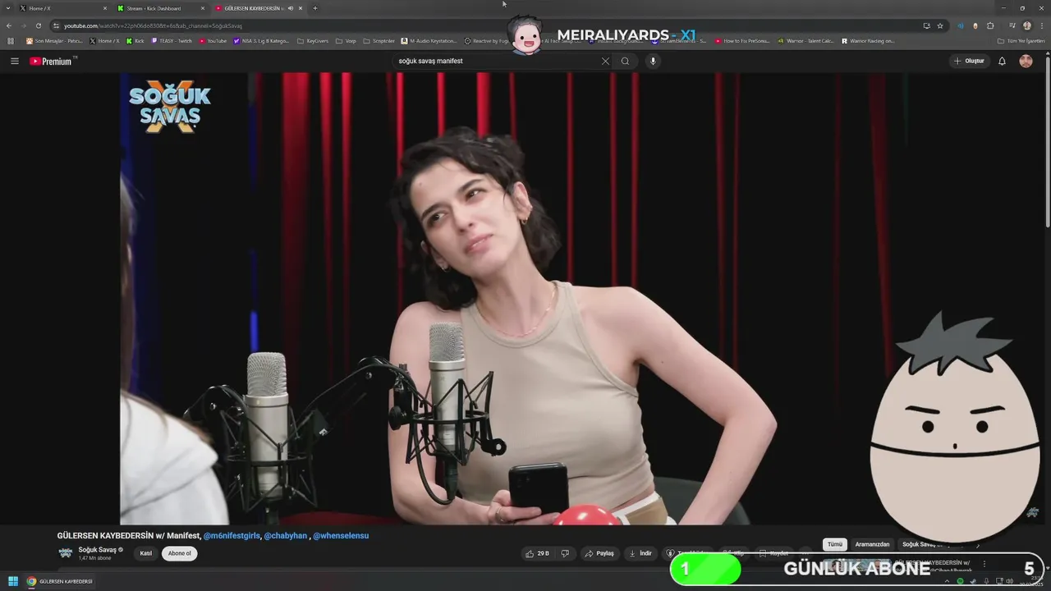This screenshot has width=1051, height=591.
Task: Open YouTube notifications bell
Action: pyautogui.click(x=1002, y=61)
